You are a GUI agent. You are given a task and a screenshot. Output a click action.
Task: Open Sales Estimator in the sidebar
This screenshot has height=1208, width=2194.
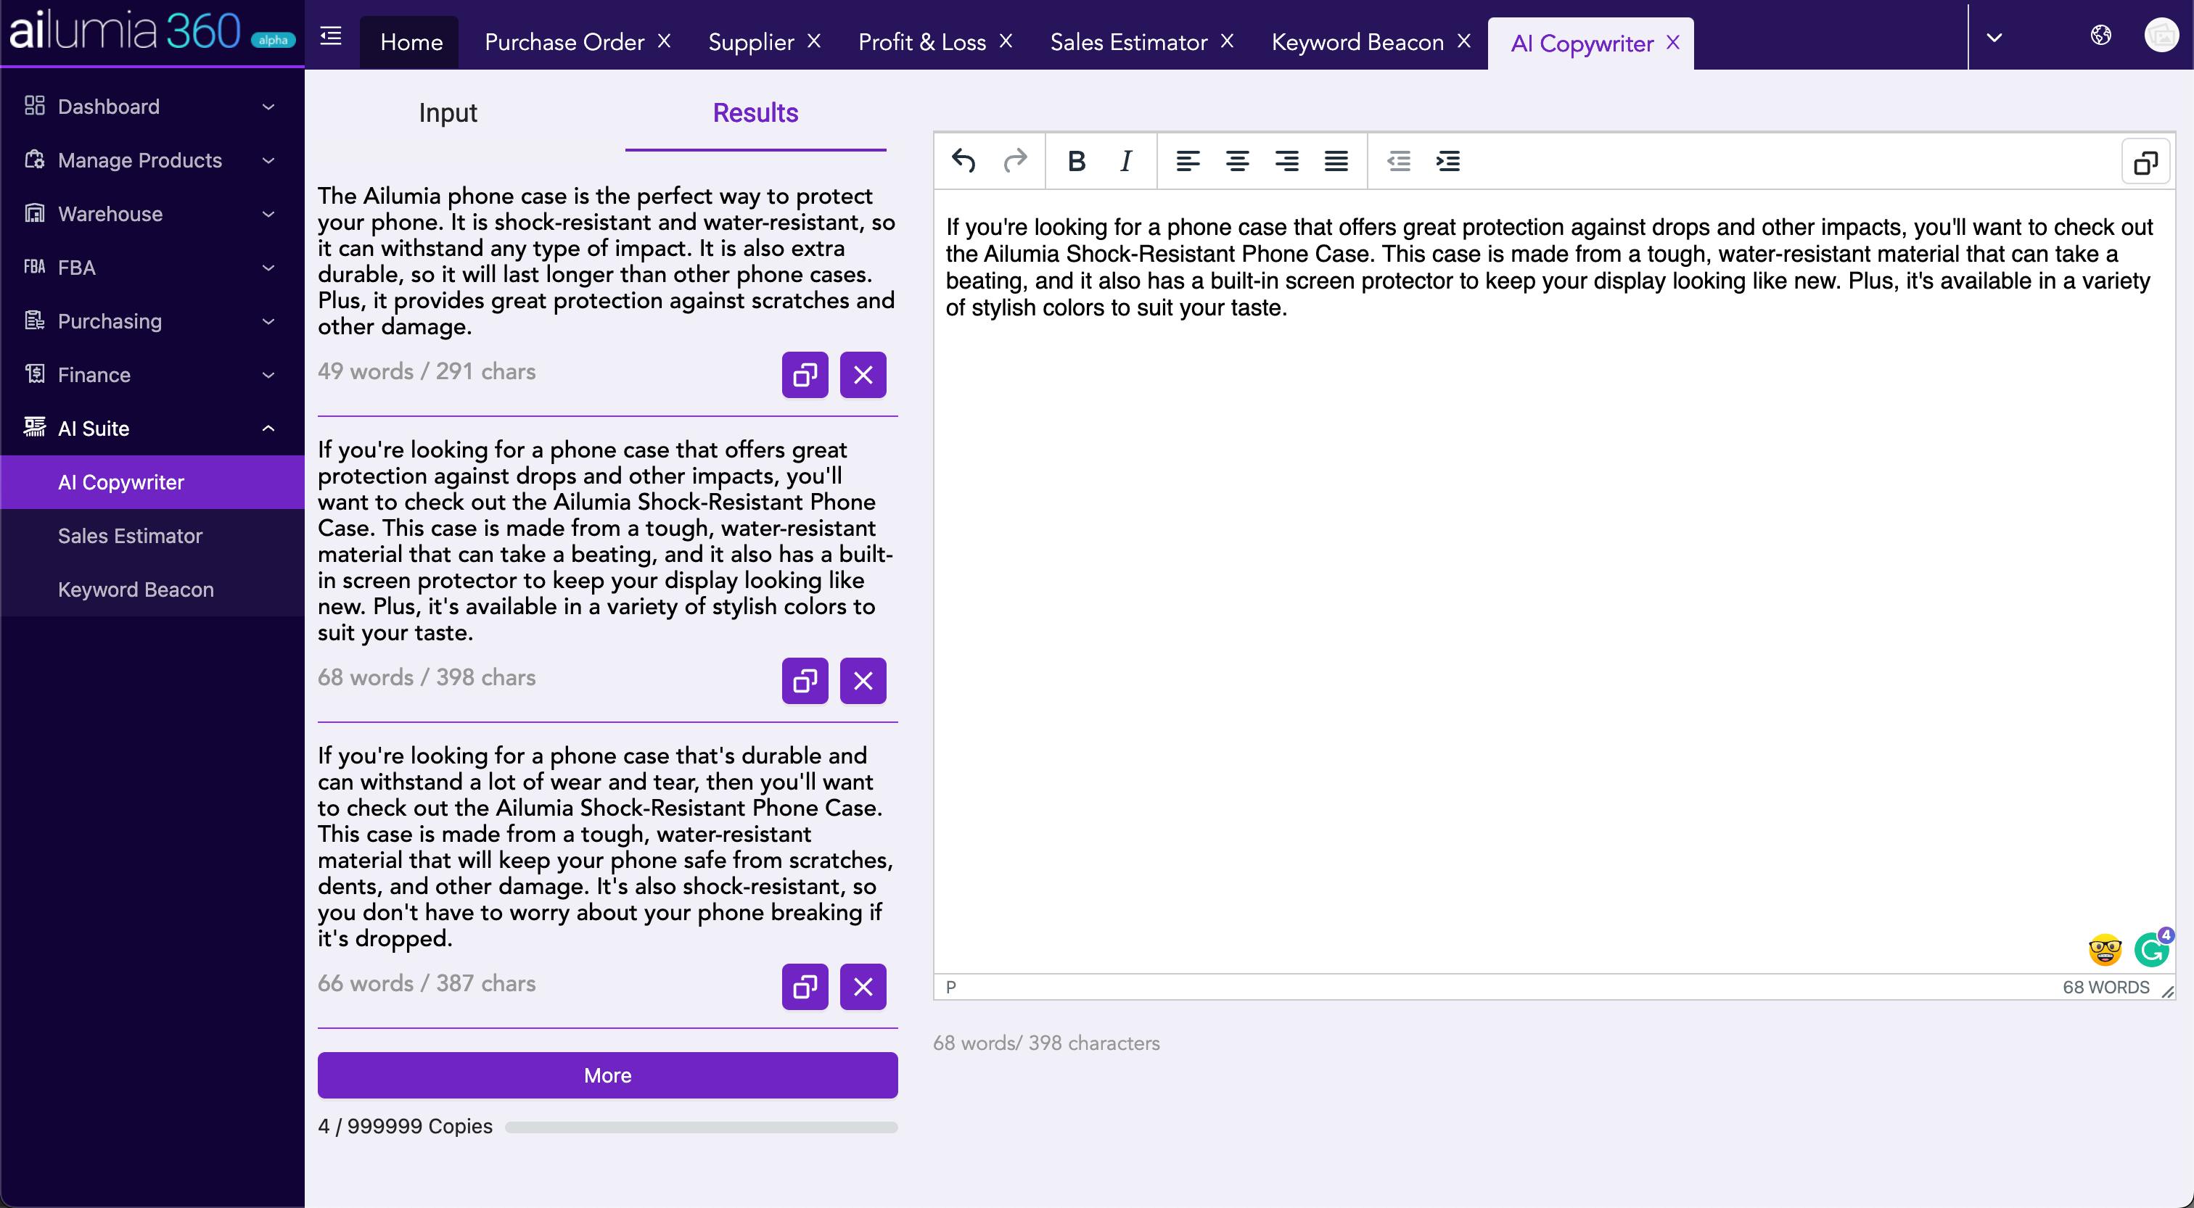point(152,535)
